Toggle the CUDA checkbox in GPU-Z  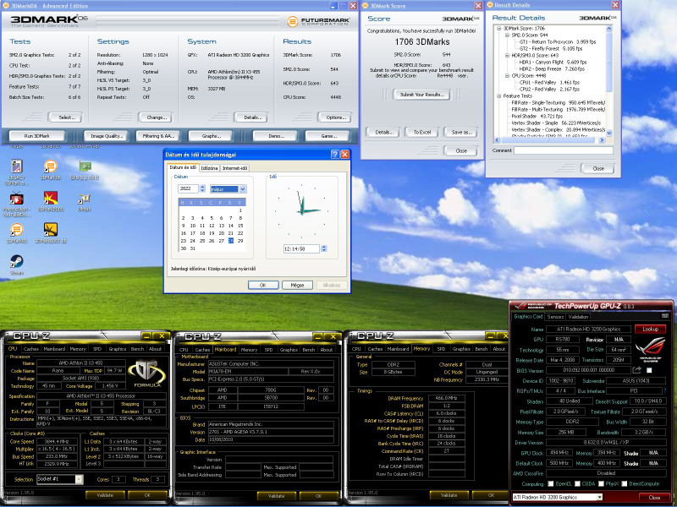(x=577, y=483)
